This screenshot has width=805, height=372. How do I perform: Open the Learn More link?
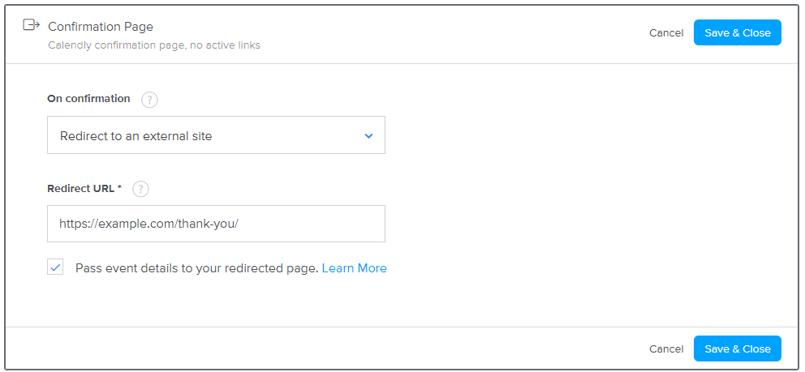[354, 268]
